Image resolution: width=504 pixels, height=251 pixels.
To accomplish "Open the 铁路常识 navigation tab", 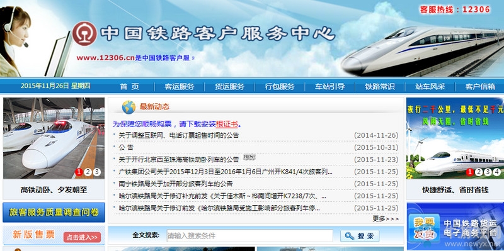I will 380,86.
